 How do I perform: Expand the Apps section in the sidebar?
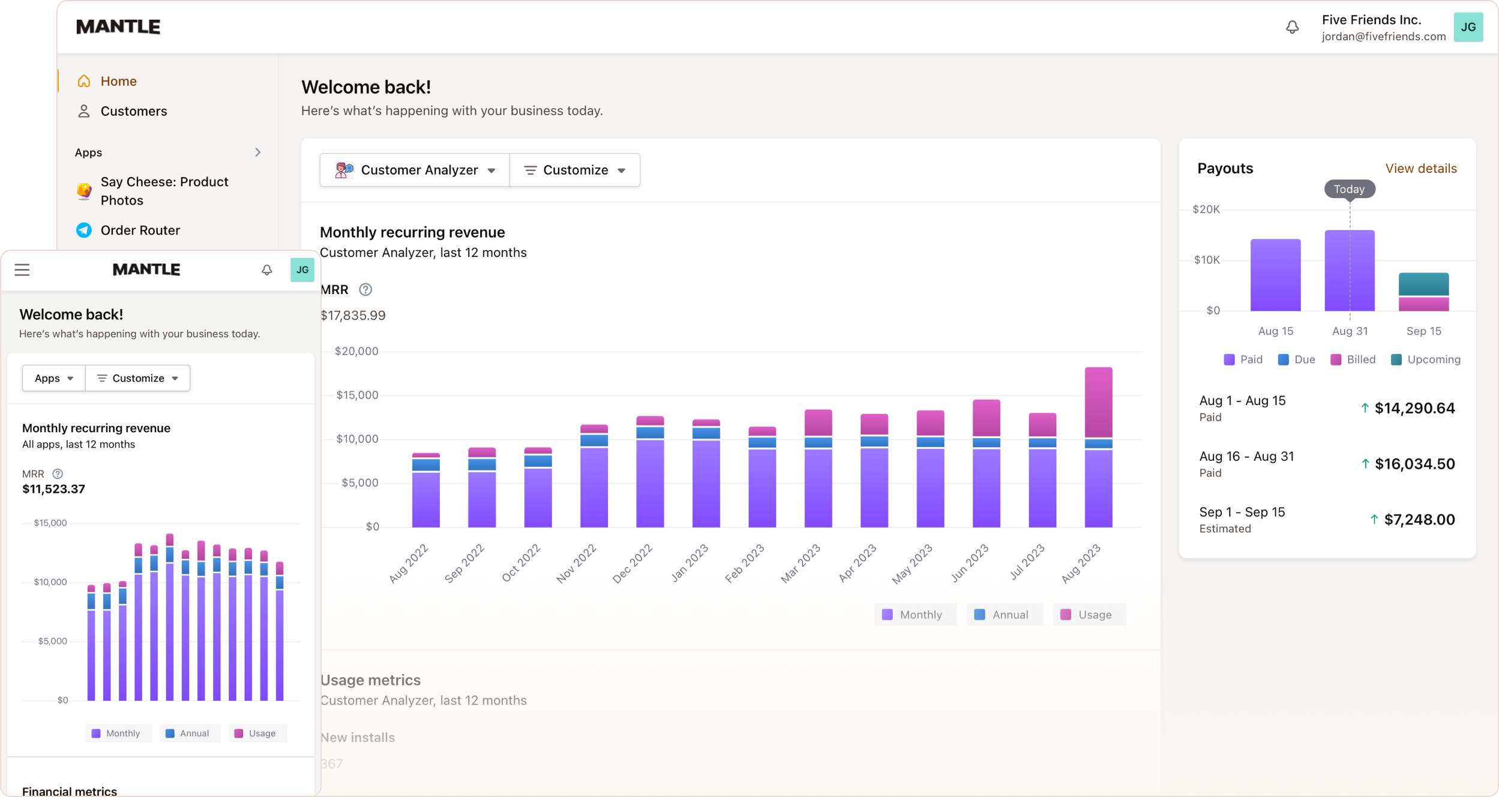click(258, 152)
